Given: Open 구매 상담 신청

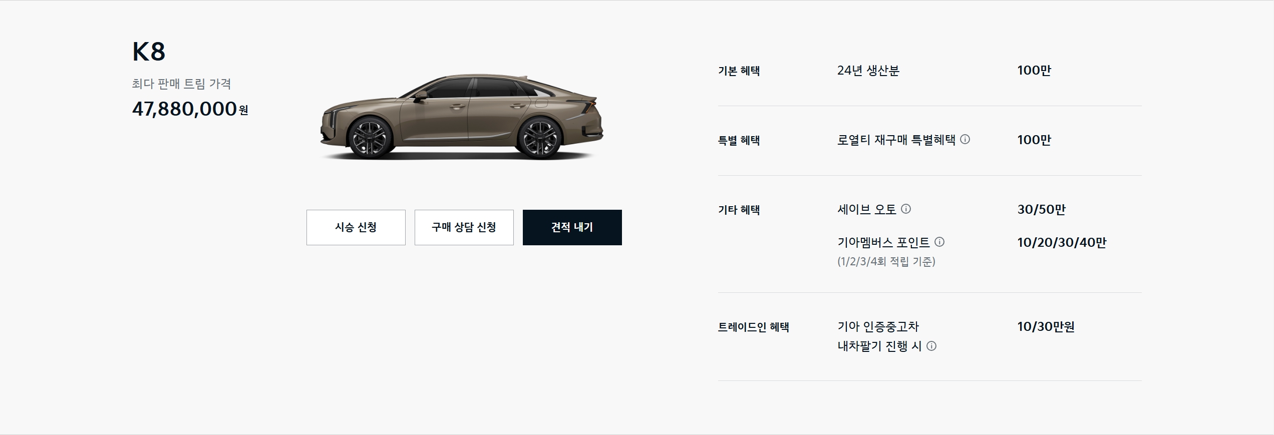Looking at the screenshot, I should 464,227.
